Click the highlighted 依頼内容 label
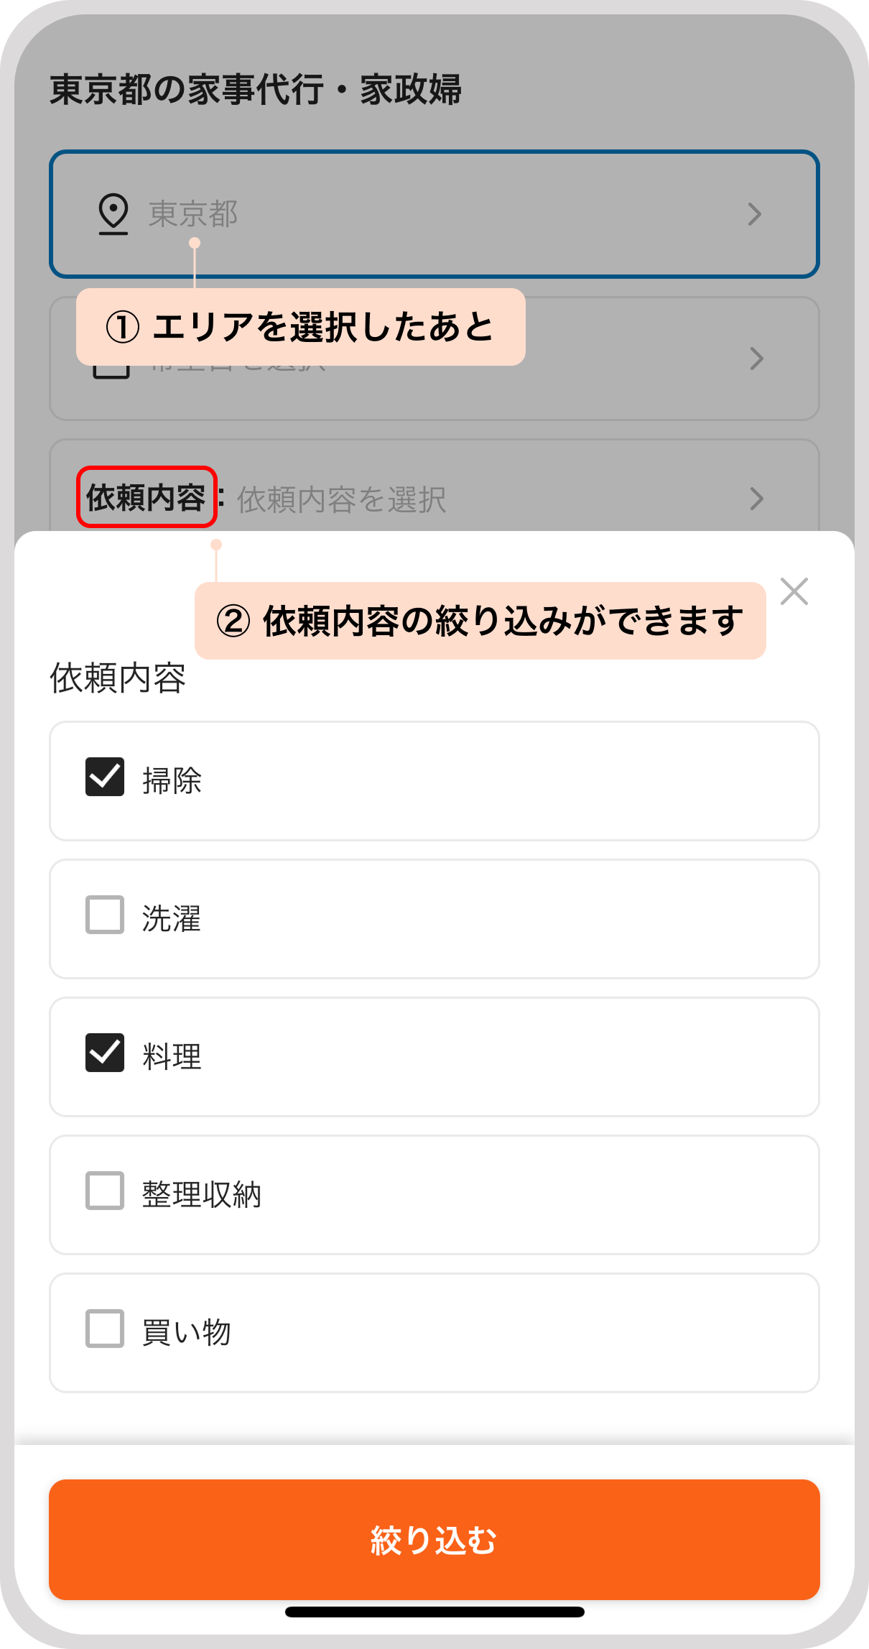The width and height of the screenshot is (869, 1649). 147,497
